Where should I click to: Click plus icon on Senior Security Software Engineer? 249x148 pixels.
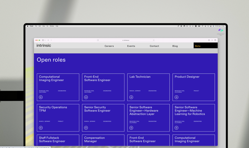[86, 128]
